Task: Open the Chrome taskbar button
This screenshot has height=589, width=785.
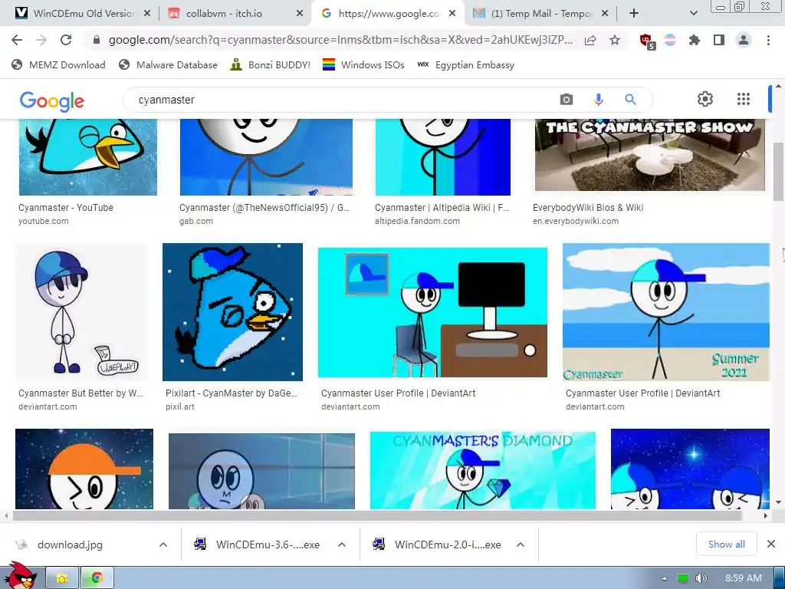Action: coord(97,578)
